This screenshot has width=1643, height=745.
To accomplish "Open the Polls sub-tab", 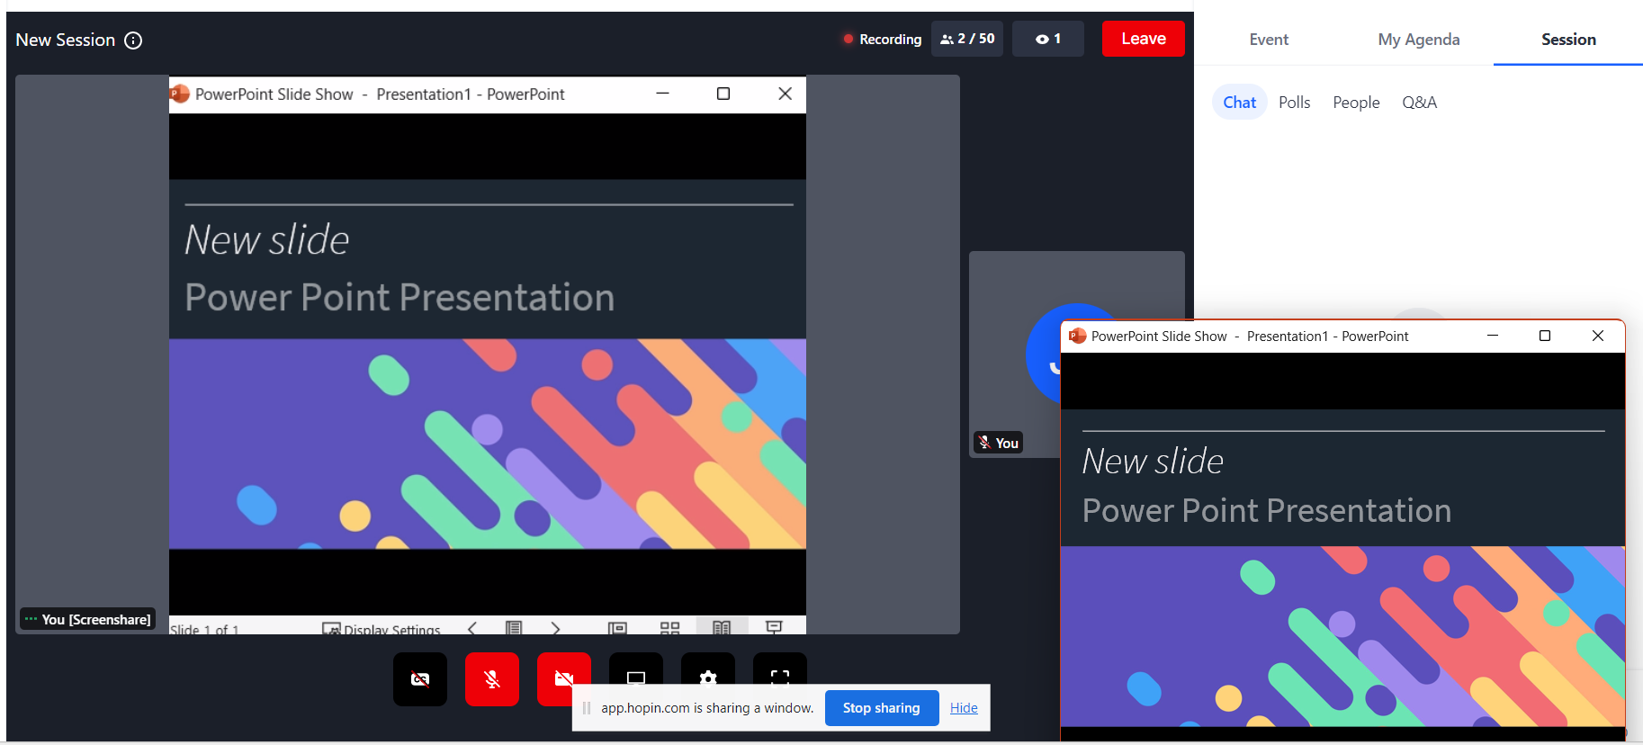I will point(1294,103).
